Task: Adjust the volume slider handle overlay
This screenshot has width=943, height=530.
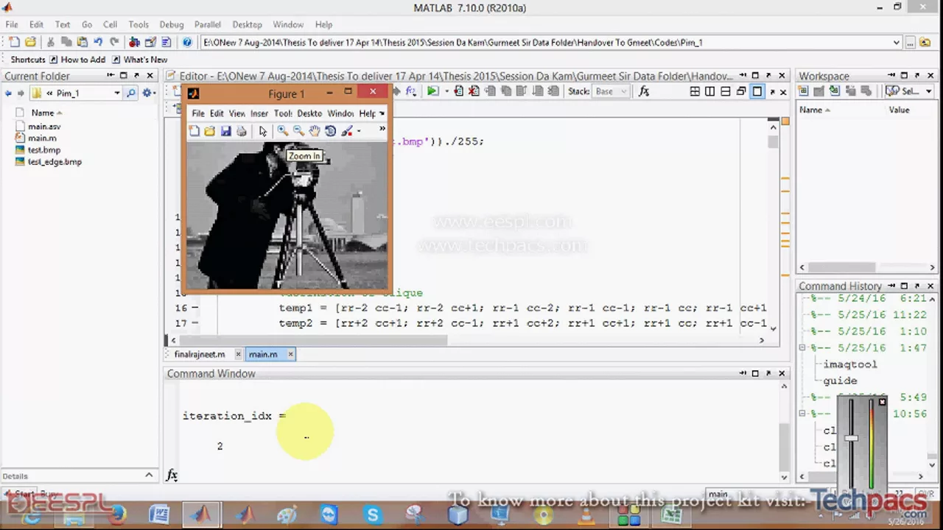Action: point(851,439)
